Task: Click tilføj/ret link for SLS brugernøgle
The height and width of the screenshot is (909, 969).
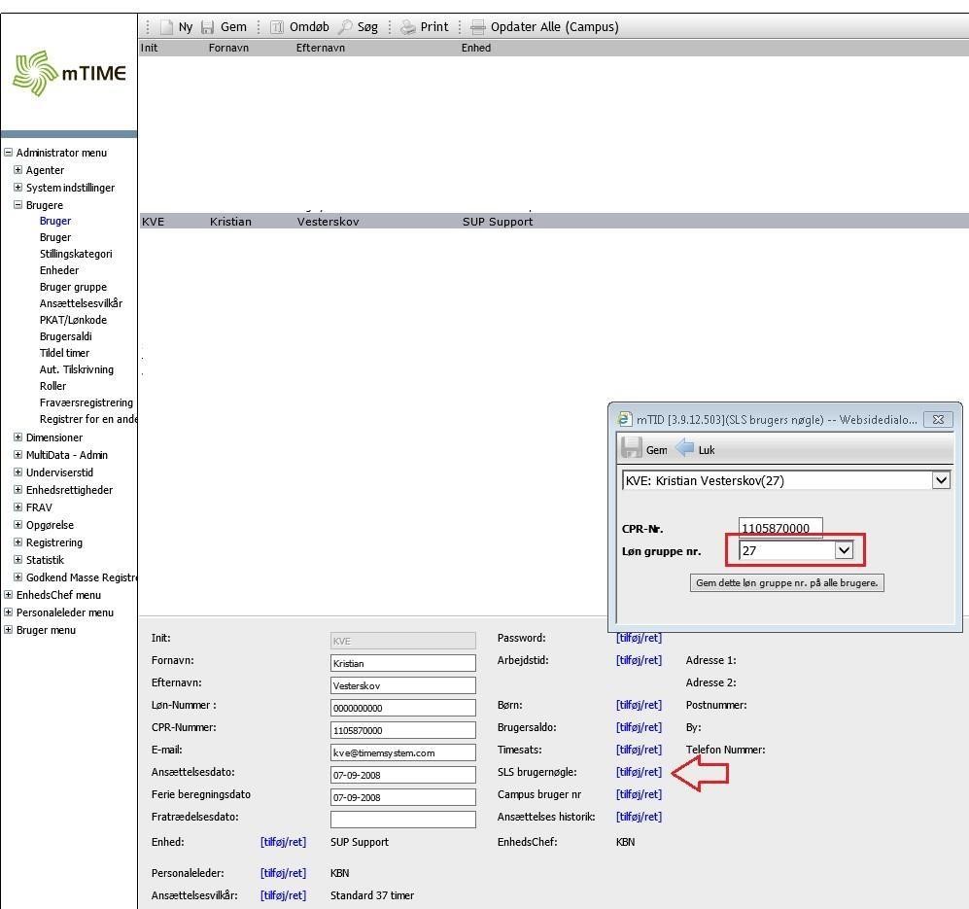Action: [639, 772]
